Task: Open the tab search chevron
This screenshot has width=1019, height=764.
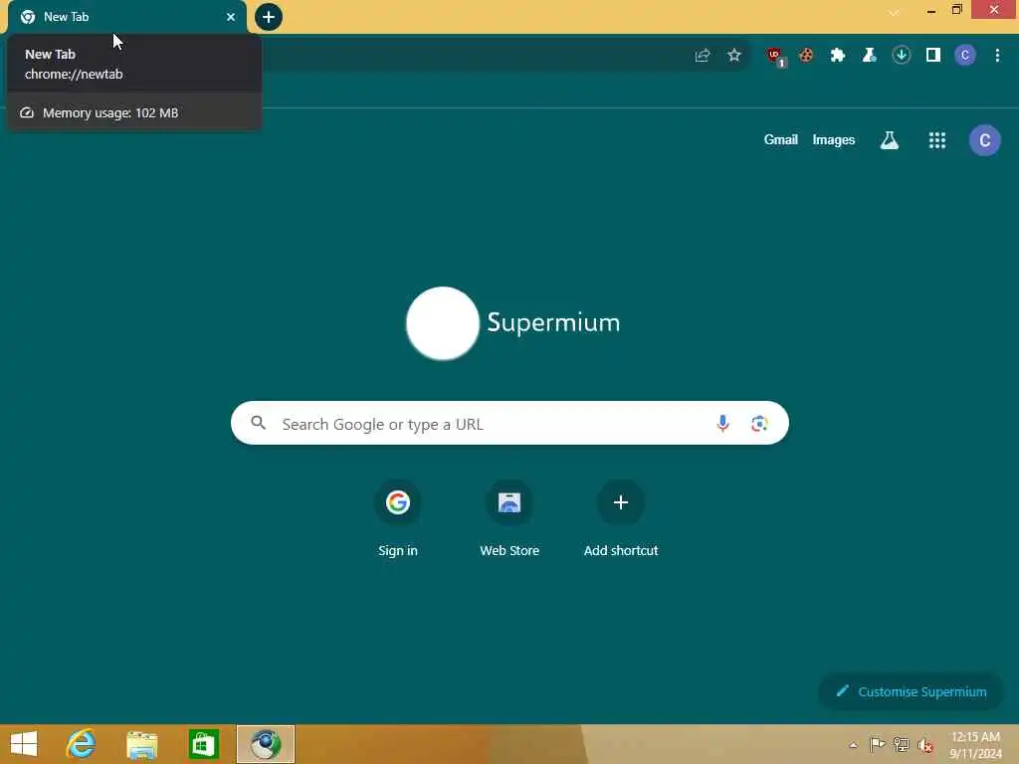Action: (x=895, y=12)
